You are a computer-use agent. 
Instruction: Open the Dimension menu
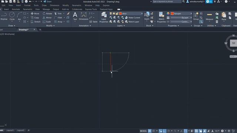tap(54, 5)
